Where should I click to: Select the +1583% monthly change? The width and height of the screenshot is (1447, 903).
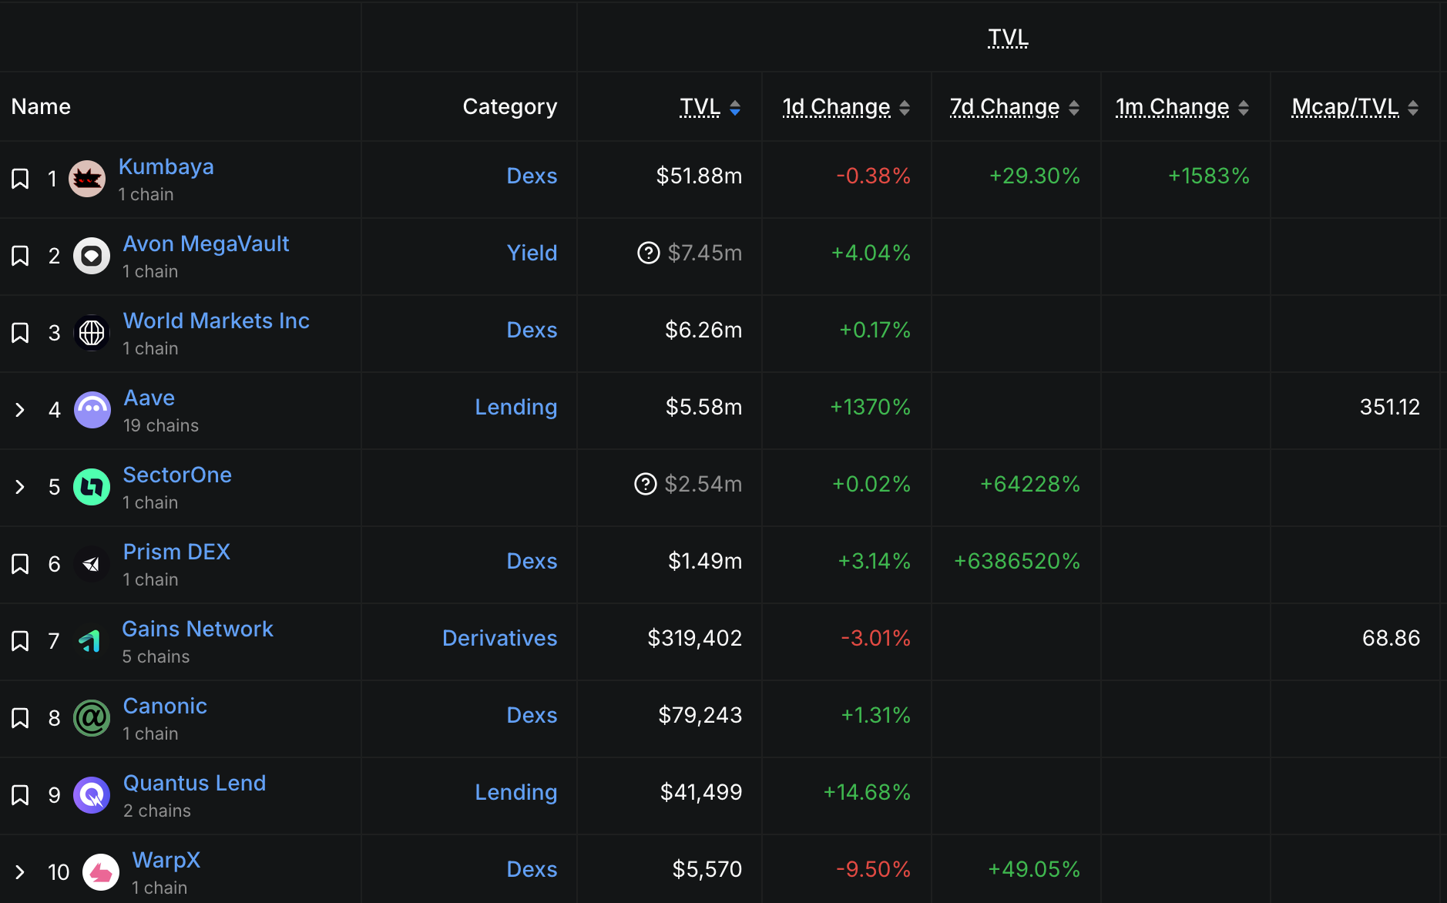(x=1208, y=176)
